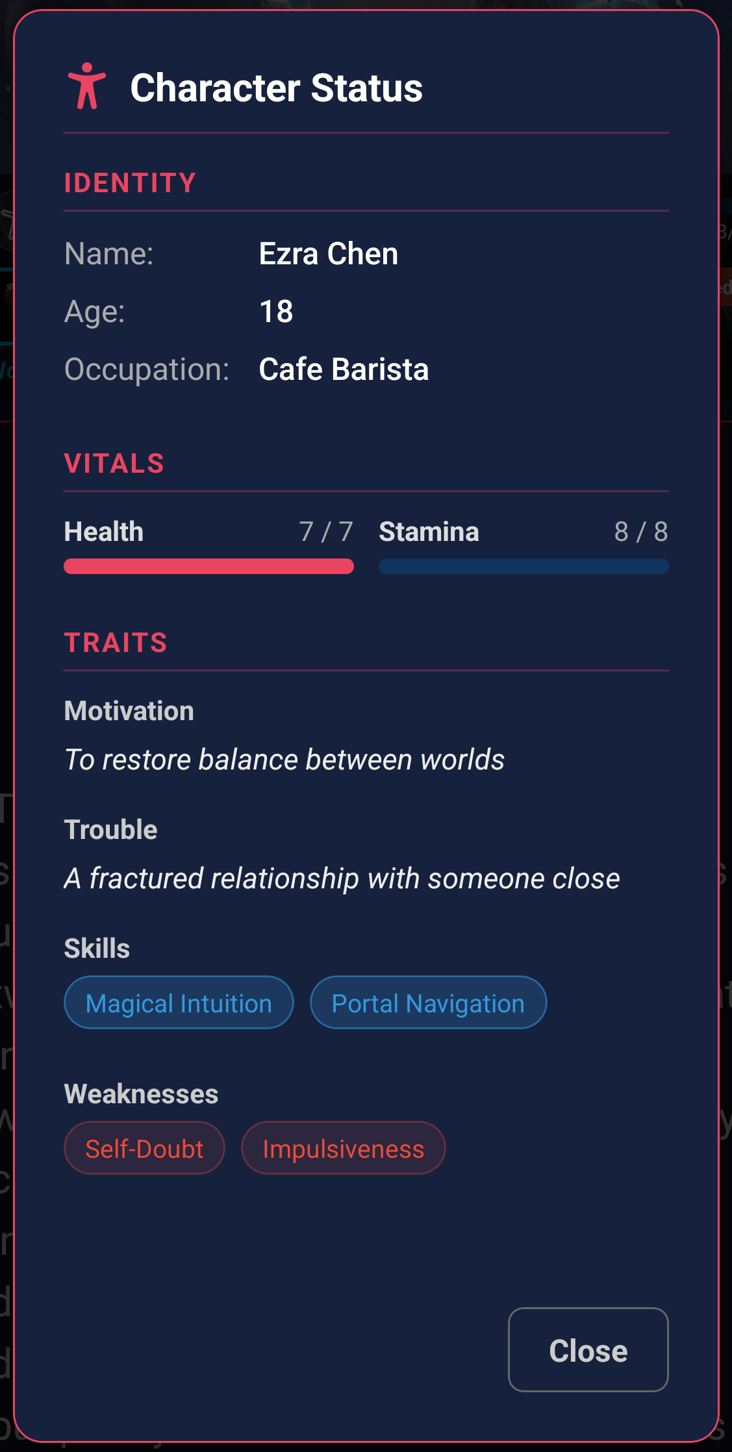732x1452 pixels.
Task: Click the IDENTITY section header
Action: tap(129, 183)
